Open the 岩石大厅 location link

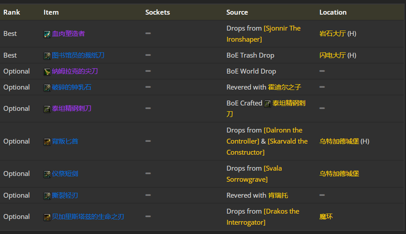tap(332, 34)
